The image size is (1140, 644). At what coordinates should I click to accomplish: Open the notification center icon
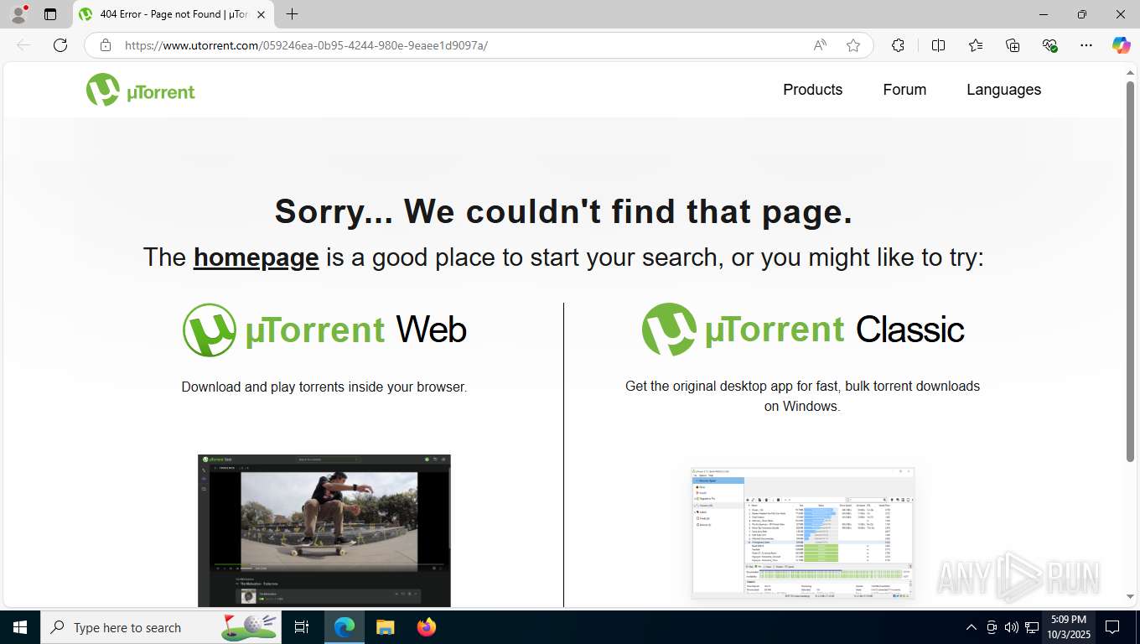pos(1112,627)
